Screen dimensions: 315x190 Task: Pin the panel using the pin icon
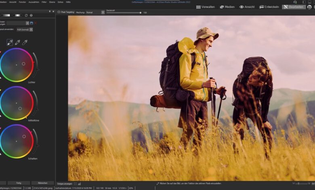pos(50,11)
